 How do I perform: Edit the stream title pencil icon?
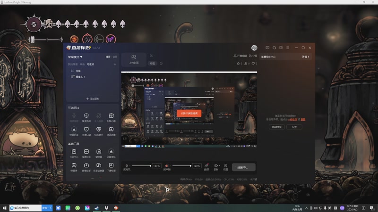coord(151,56)
